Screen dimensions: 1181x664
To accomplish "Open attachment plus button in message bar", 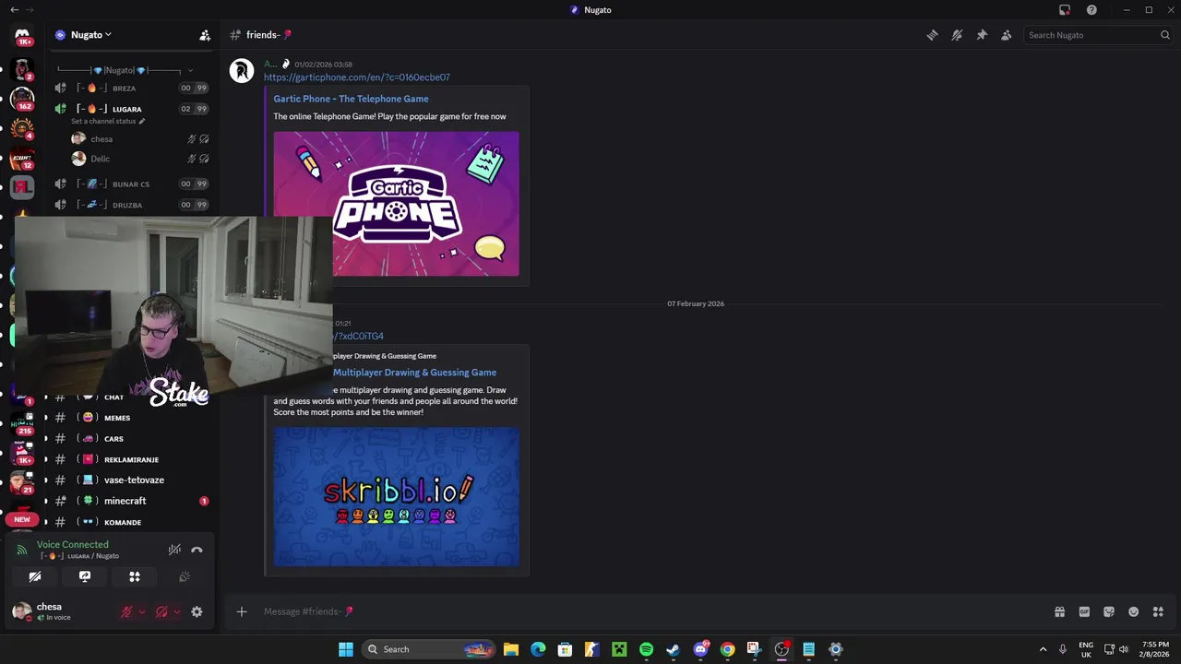I will (242, 611).
